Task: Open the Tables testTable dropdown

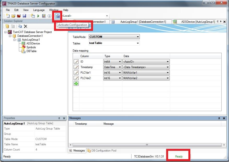Action: 138,43
